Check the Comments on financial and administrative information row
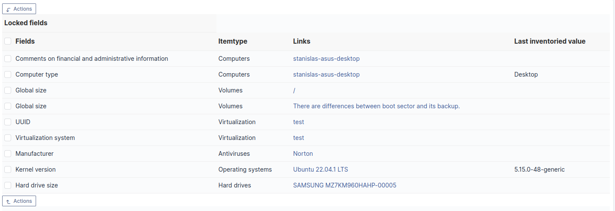 (x=8, y=59)
